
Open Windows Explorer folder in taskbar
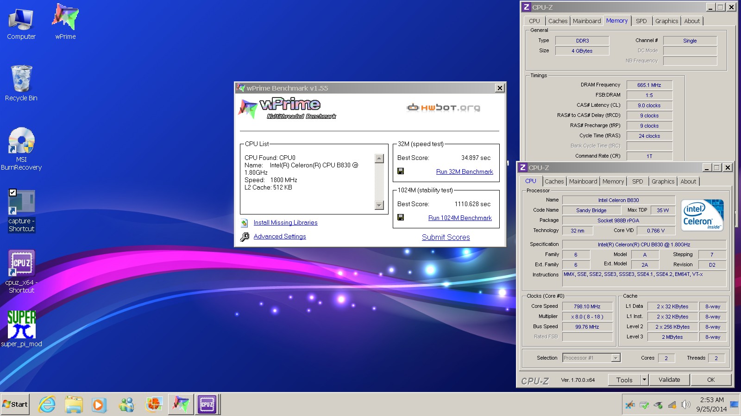(x=74, y=404)
